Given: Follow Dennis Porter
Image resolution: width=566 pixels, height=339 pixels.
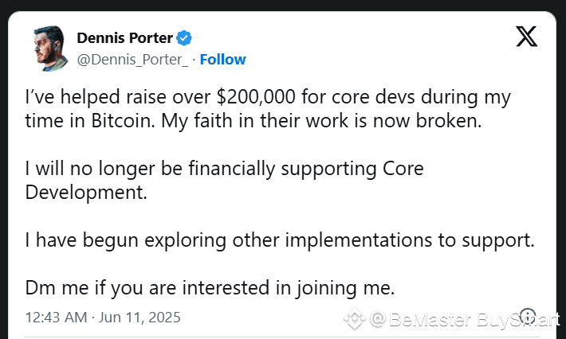Looking at the screenshot, I should click(x=222, y=60).
